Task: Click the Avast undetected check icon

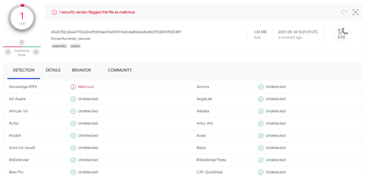Action: pyautogui.click(x=261, y=136)
